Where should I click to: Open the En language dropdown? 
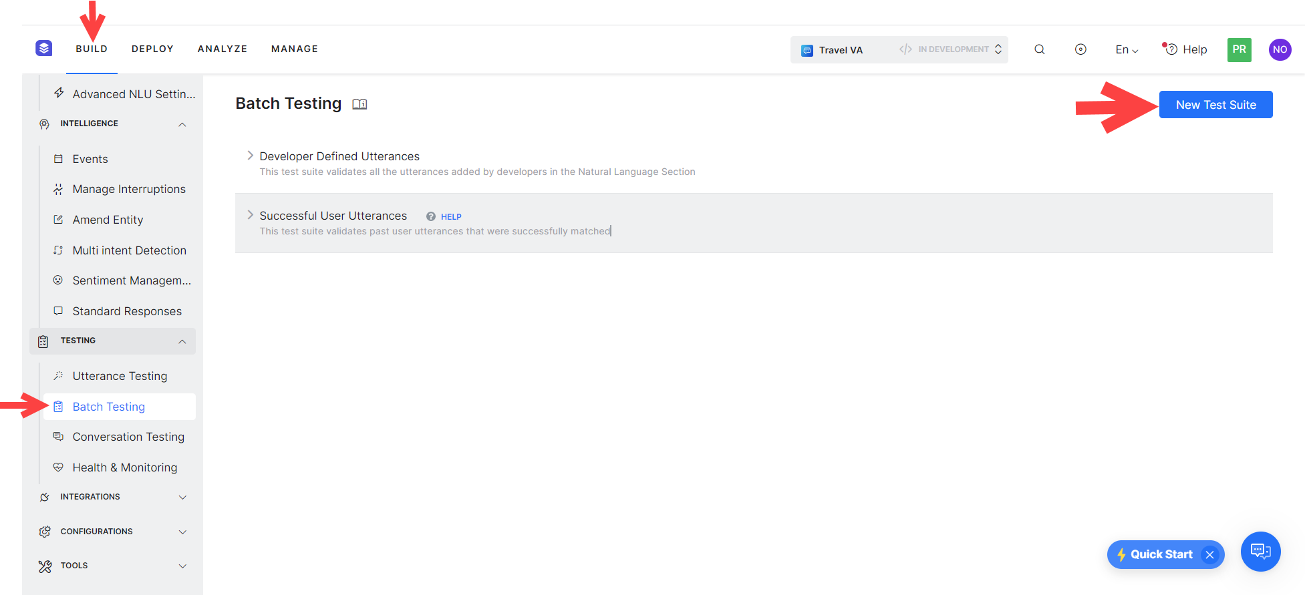[1127, 49]
